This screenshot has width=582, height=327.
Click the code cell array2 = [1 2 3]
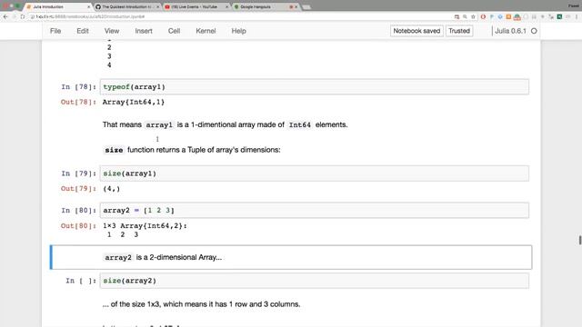click(x=314, y=210)
